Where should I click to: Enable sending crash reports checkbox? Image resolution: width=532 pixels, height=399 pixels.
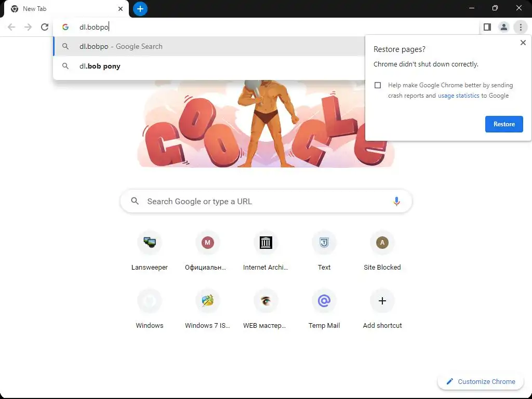click(x=378, y=85)
